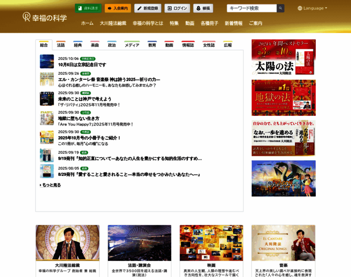Open 動画 in the header navigation

click(x=190, y=23)
